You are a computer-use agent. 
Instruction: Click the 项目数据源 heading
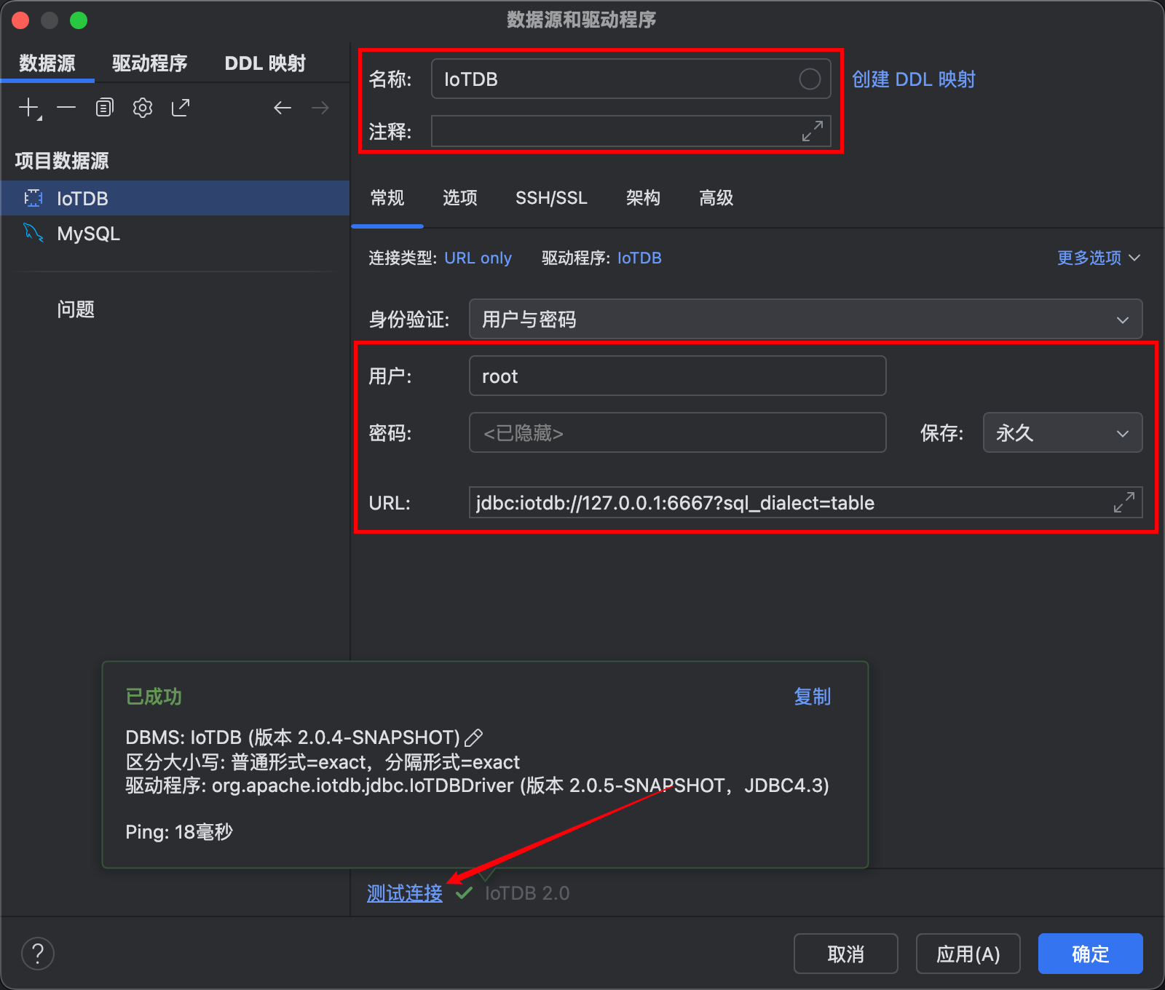pos(62,161)
